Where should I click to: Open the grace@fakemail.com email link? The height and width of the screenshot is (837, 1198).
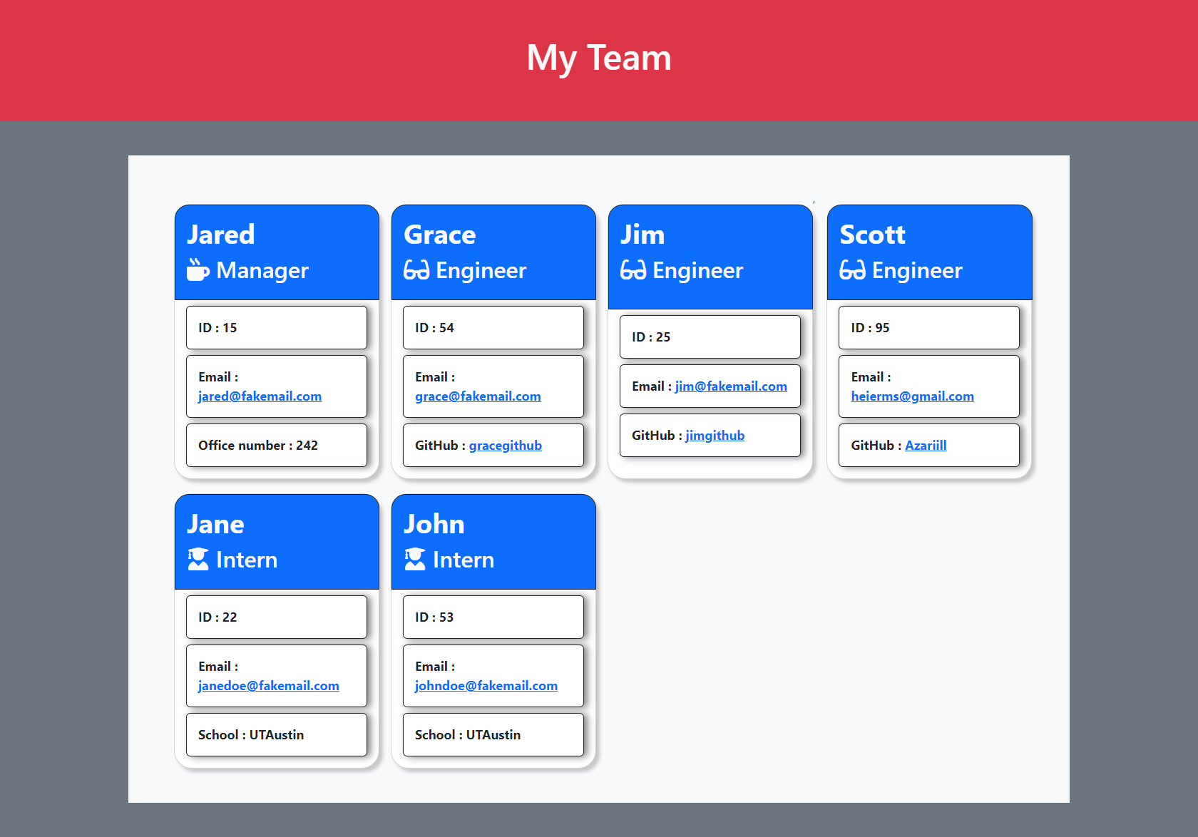(x=477, y=396)
